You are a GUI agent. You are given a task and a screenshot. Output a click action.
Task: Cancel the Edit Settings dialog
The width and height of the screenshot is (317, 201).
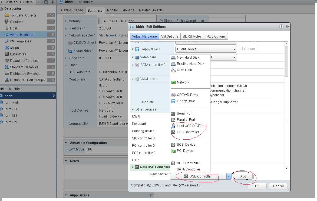point(278,186)
